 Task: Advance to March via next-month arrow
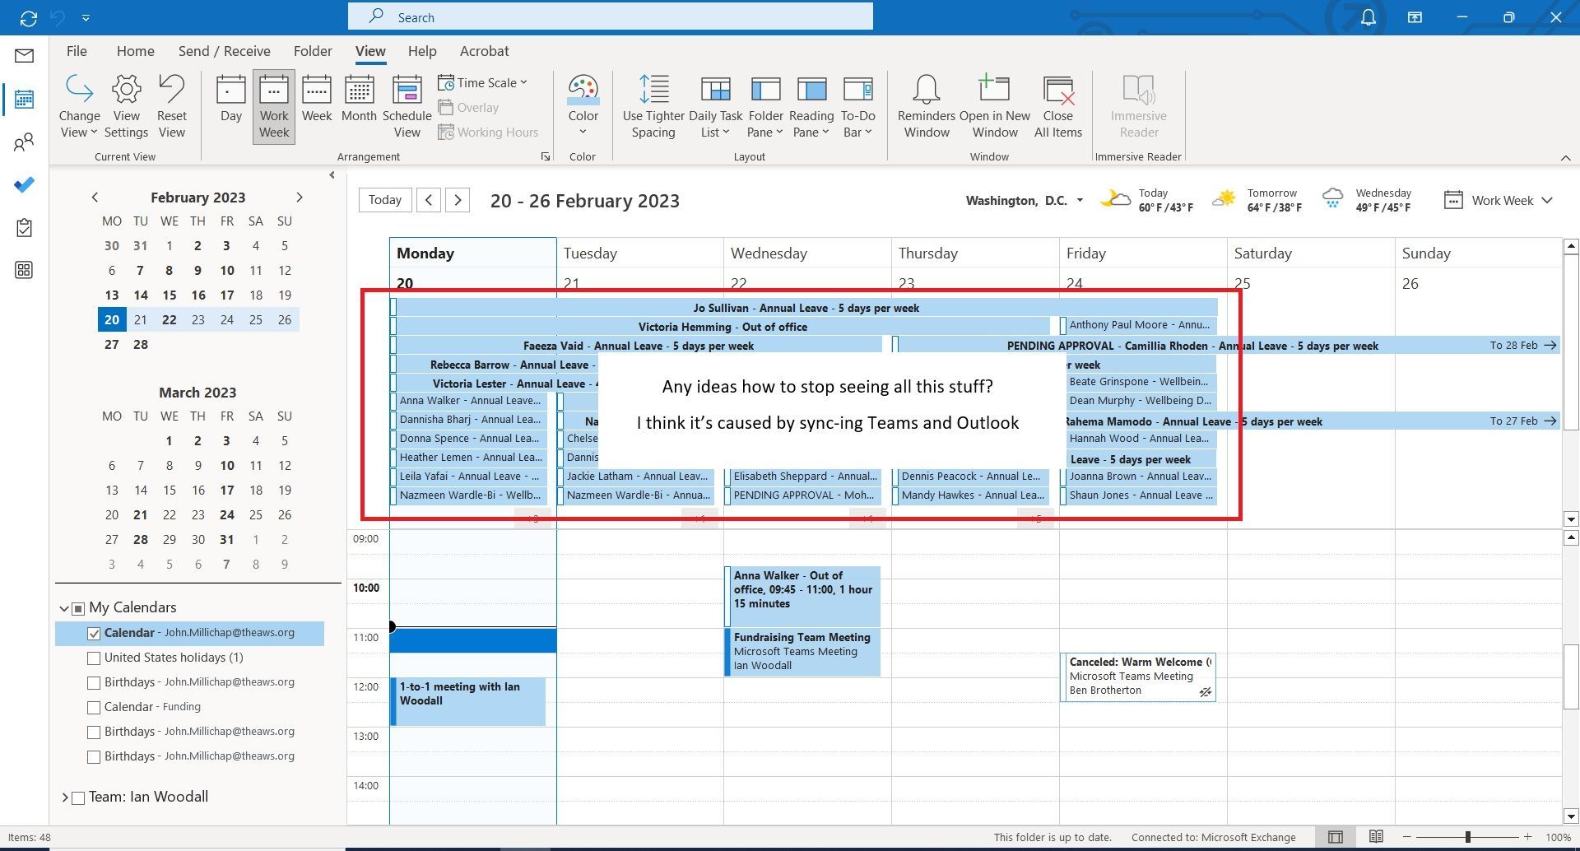[300, 197]
